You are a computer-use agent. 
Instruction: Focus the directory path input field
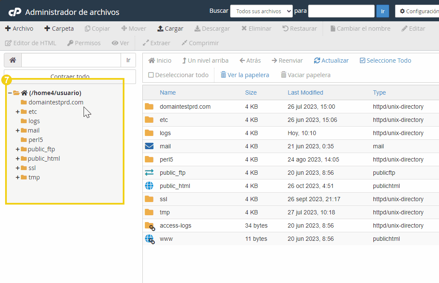[x=71, y=60]
